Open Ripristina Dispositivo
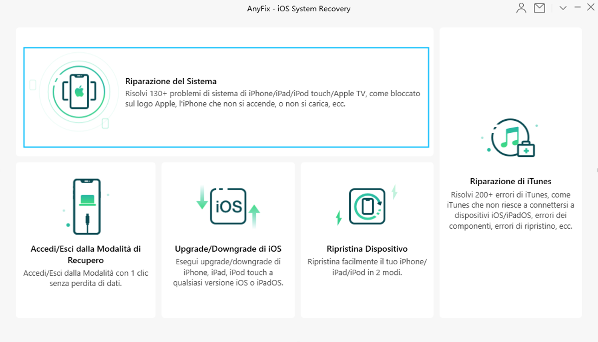The height and width of the screenshot is (342, 598). click(367, 249)
